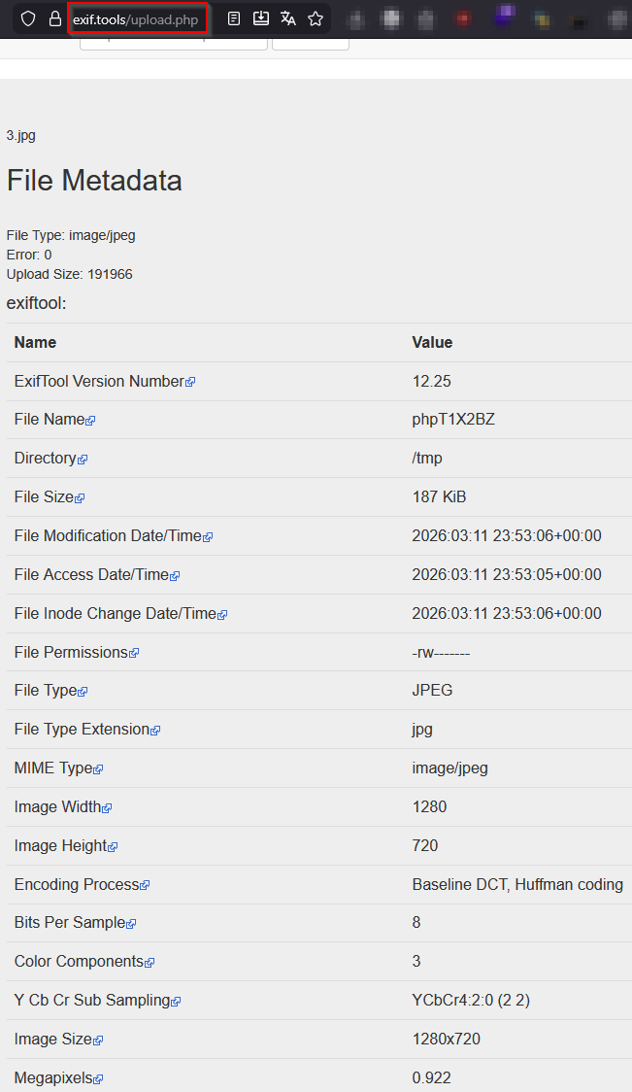Open the File Permissions reference link
632x1092 pixels.
pyautogui.click(x=71, y=652)
